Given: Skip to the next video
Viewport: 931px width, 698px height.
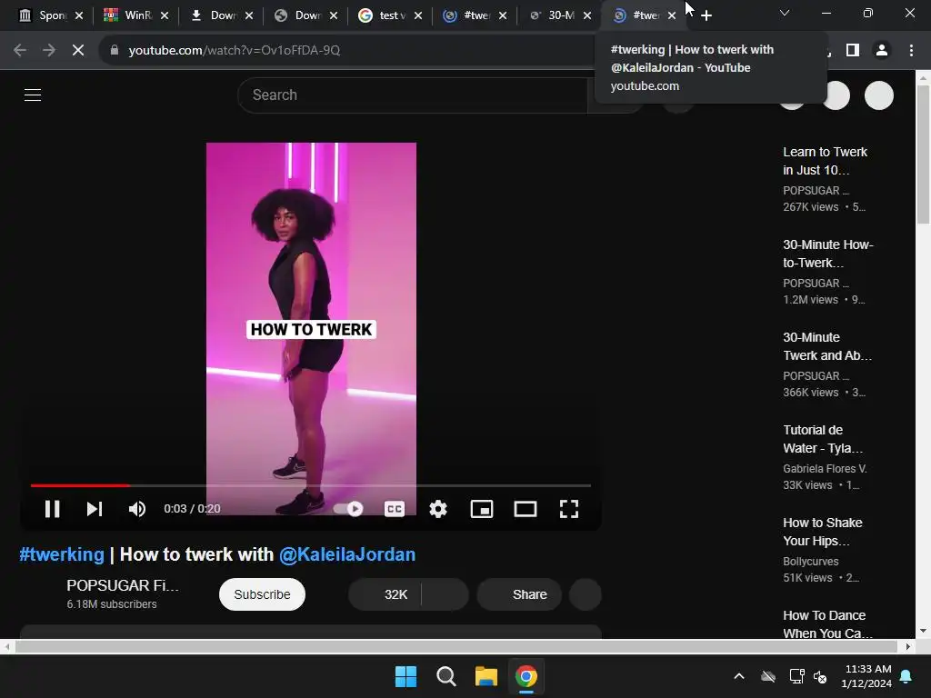Looking at the screenshot, I should coord(95,509).
